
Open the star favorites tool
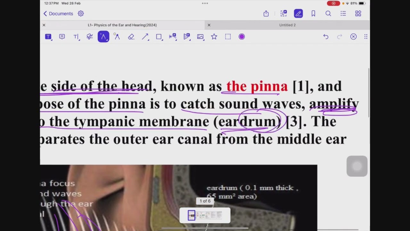214,37
